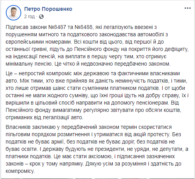Click the words 'пільговим порядком розмитнення'
Viewport: 195px width, 179px height.
click(x=47, y=134)
